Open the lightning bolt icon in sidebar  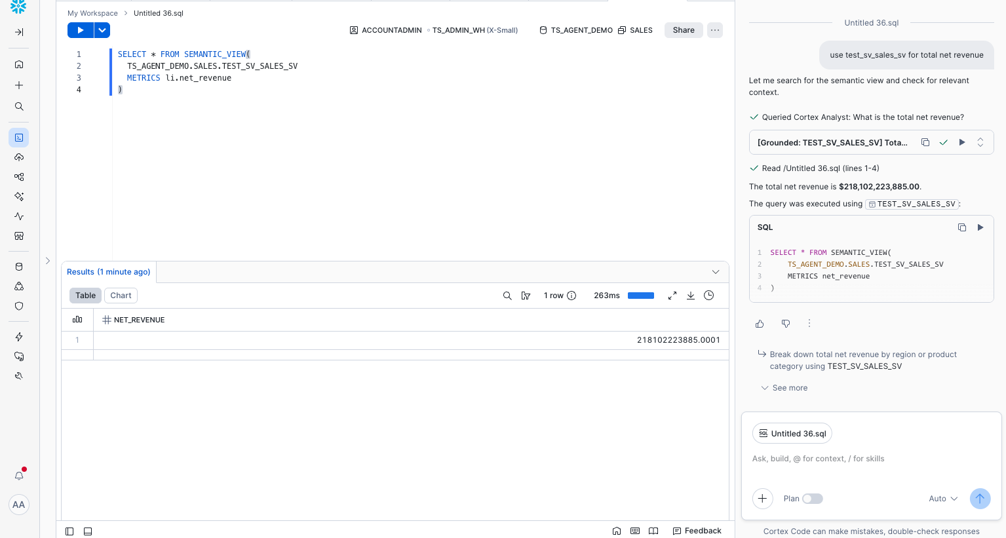click(x=19, y=337)
